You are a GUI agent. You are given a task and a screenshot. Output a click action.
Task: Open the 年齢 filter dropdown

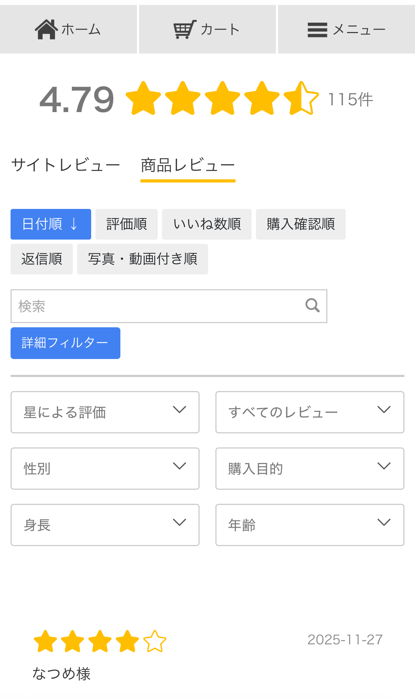[310, 525]
